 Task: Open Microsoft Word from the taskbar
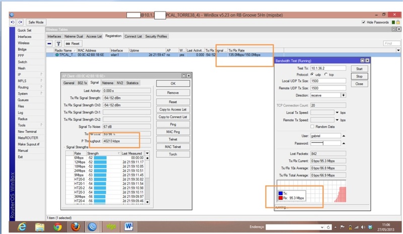click(x=128, y=226)
